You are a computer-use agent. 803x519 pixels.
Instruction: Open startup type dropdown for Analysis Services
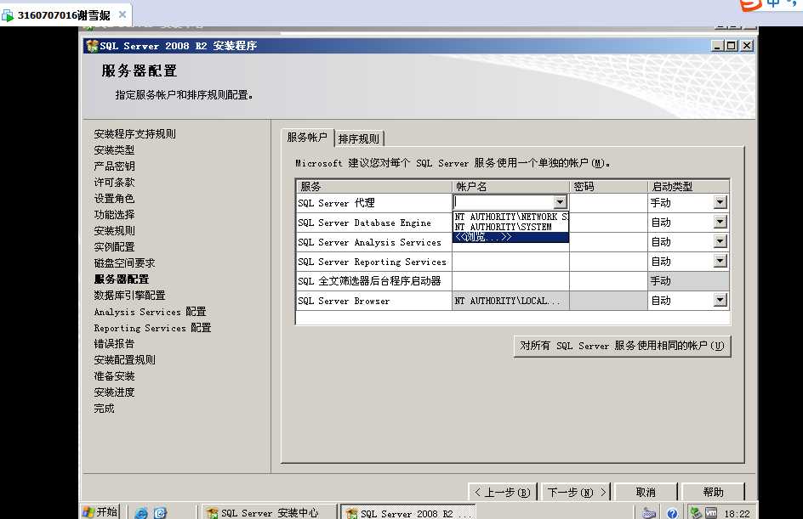pos(720,241)
